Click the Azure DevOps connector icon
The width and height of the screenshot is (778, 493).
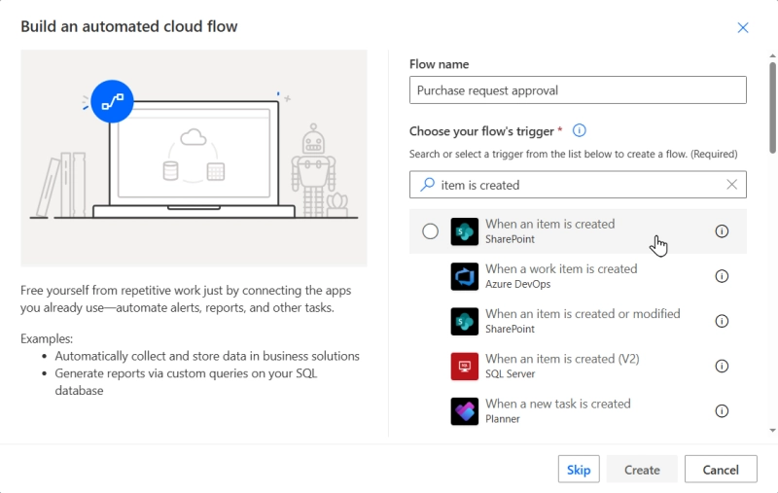pyautogui.click(x=465, y=276)
